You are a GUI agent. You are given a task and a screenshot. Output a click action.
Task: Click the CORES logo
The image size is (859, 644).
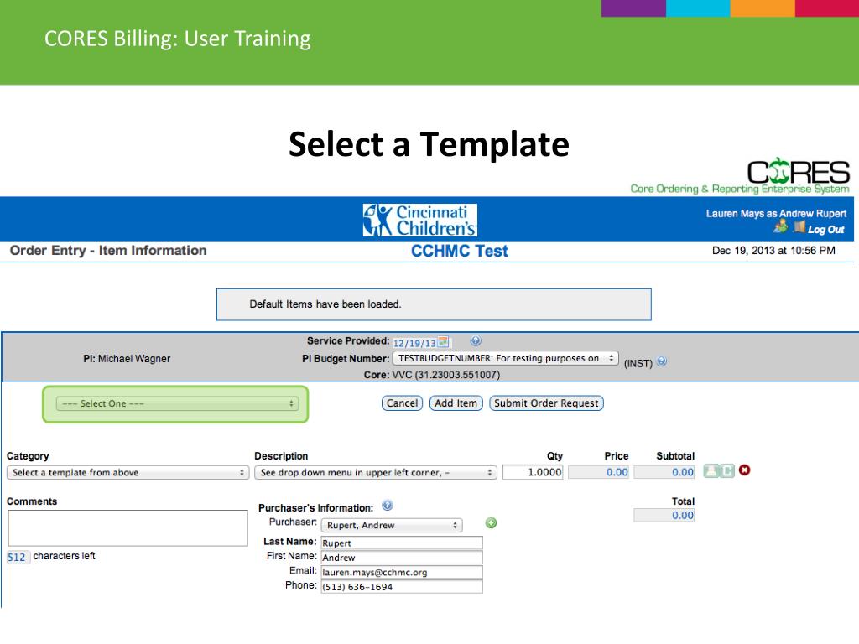799,171
